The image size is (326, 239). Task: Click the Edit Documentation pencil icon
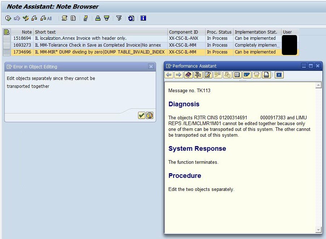(208, 75)
